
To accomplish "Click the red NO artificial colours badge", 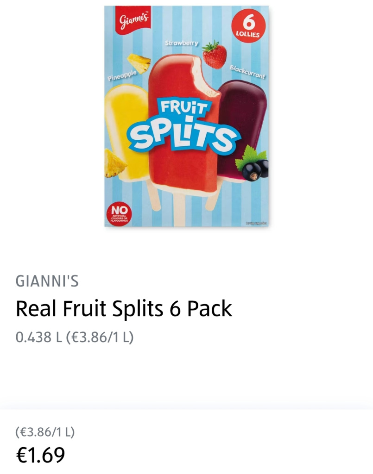I will [x=120, y=214].
